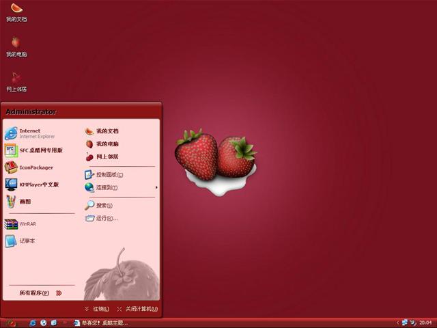Image resolution: width=437 pixels, height=328 pixels.
Task: Click the round blue quick launch icon
Action: (43, 323)
